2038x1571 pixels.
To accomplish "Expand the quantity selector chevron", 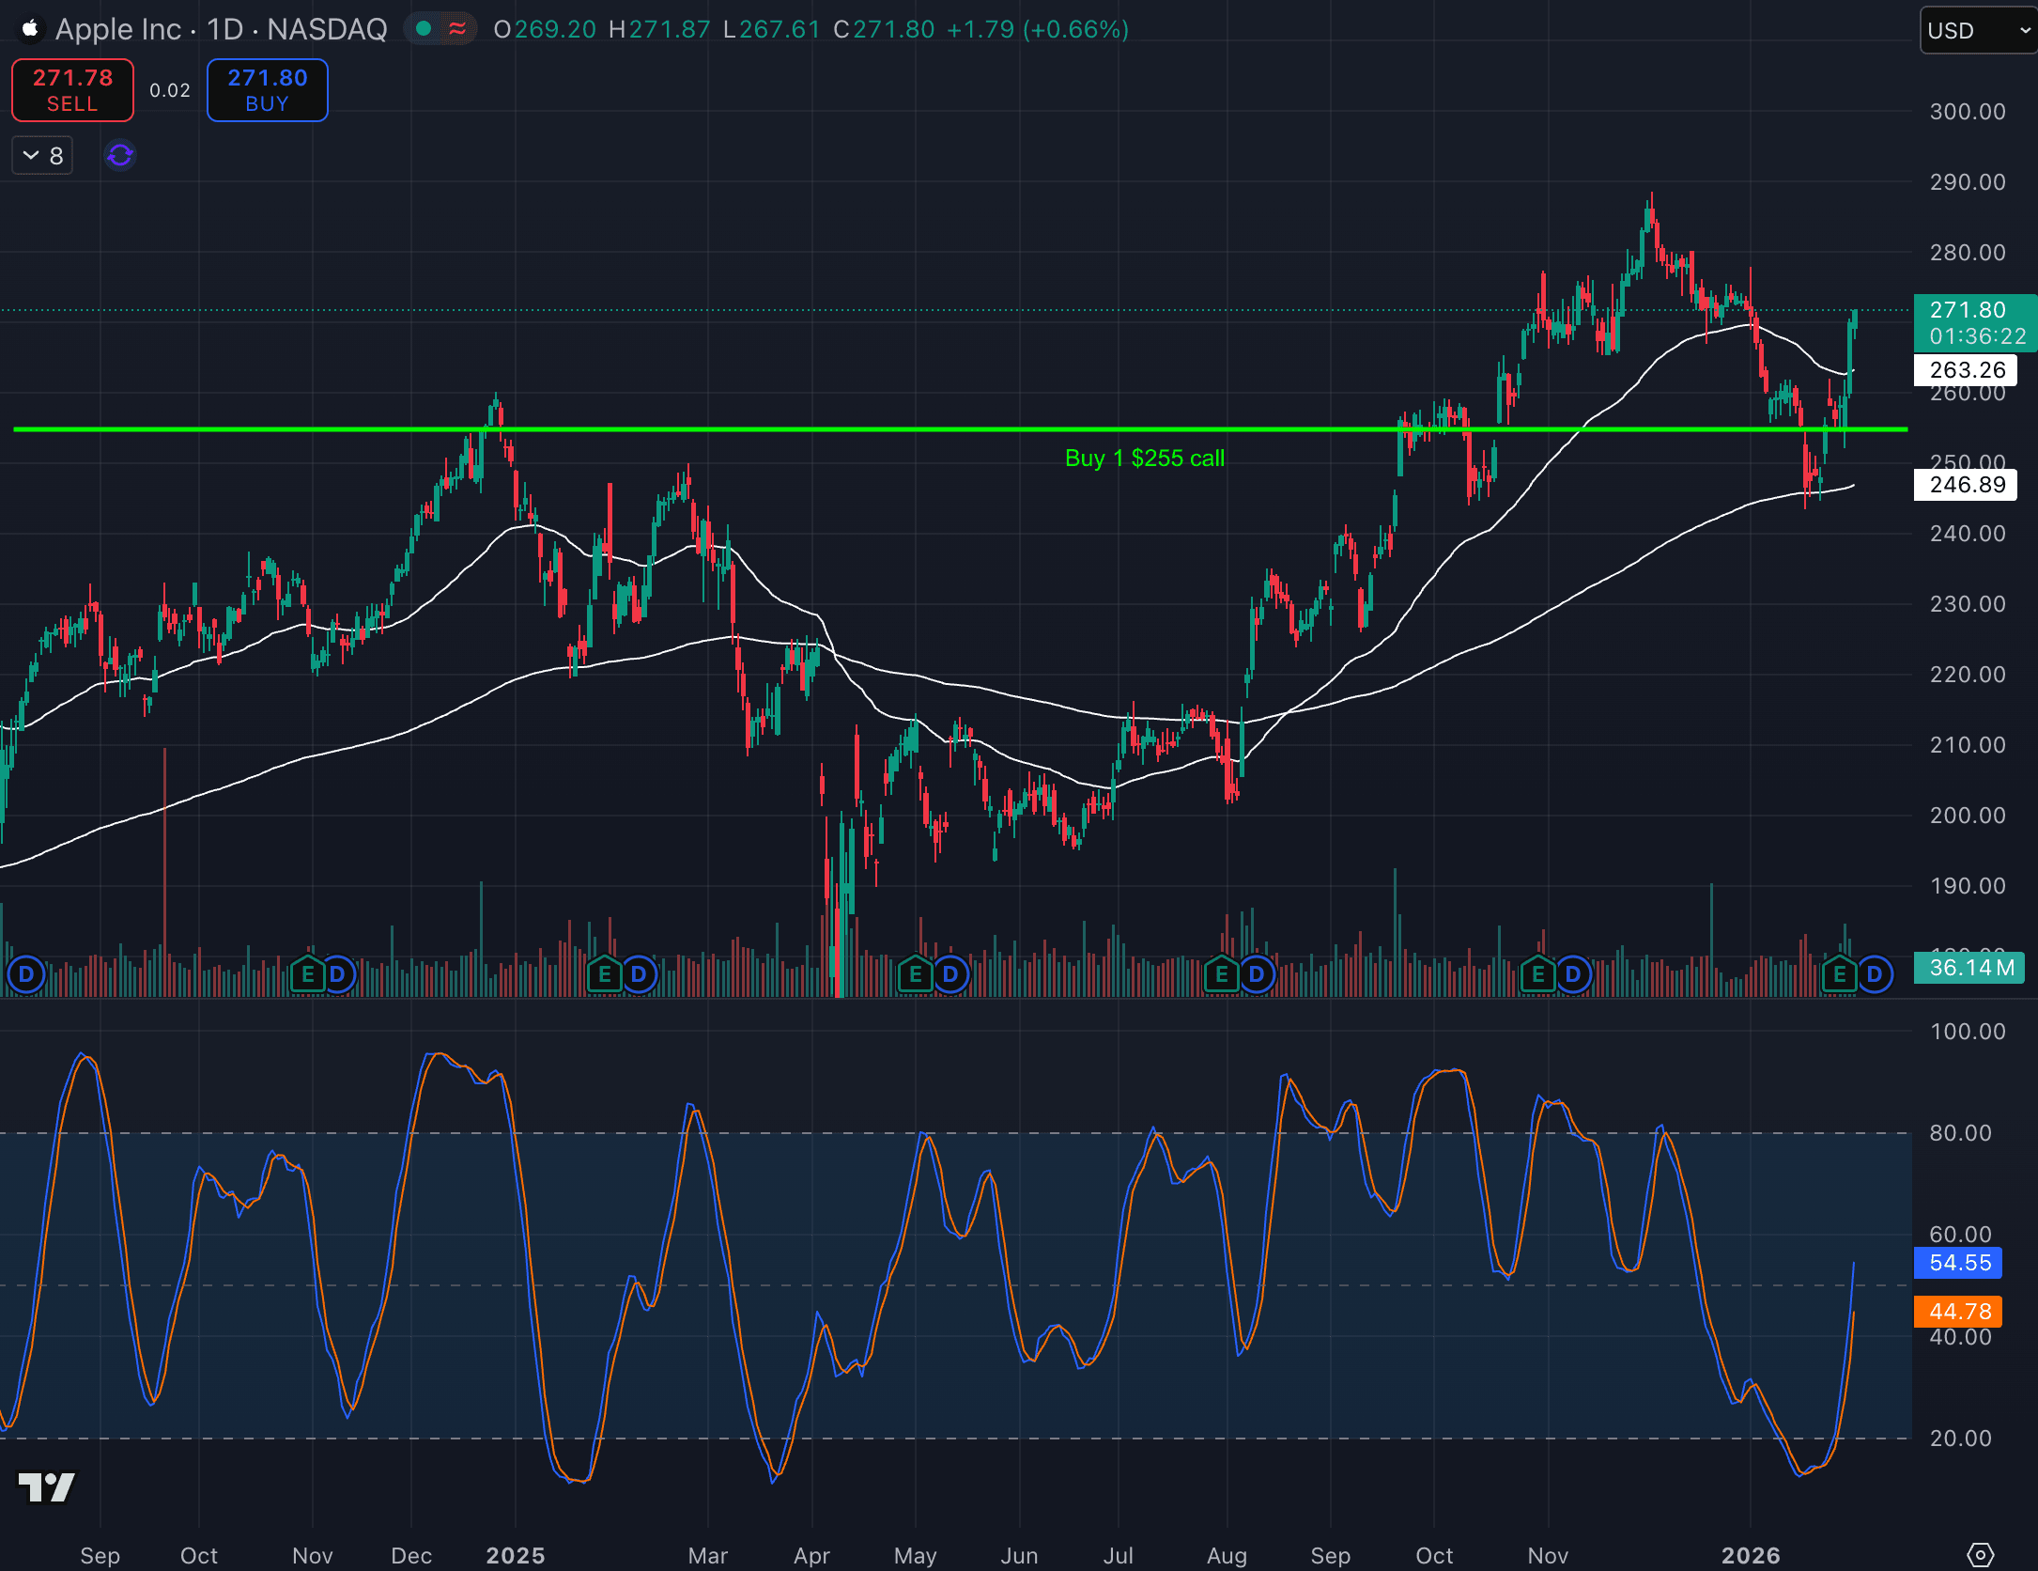I will (29, 154).
